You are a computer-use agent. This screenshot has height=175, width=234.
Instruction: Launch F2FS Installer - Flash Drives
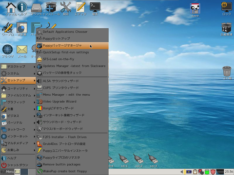tap(72, 137)
